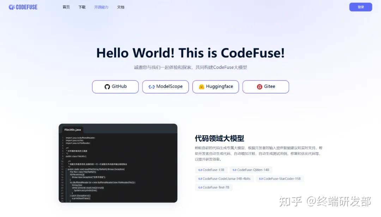
Task: Click the GitHub octocat icon
Action: click(x=107, y=87)
